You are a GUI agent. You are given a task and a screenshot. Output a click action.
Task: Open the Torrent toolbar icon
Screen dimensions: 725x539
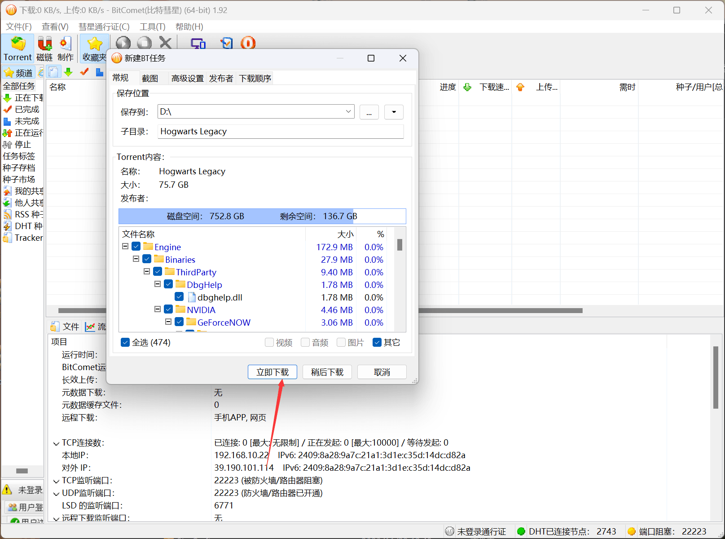tap(17, 49)
